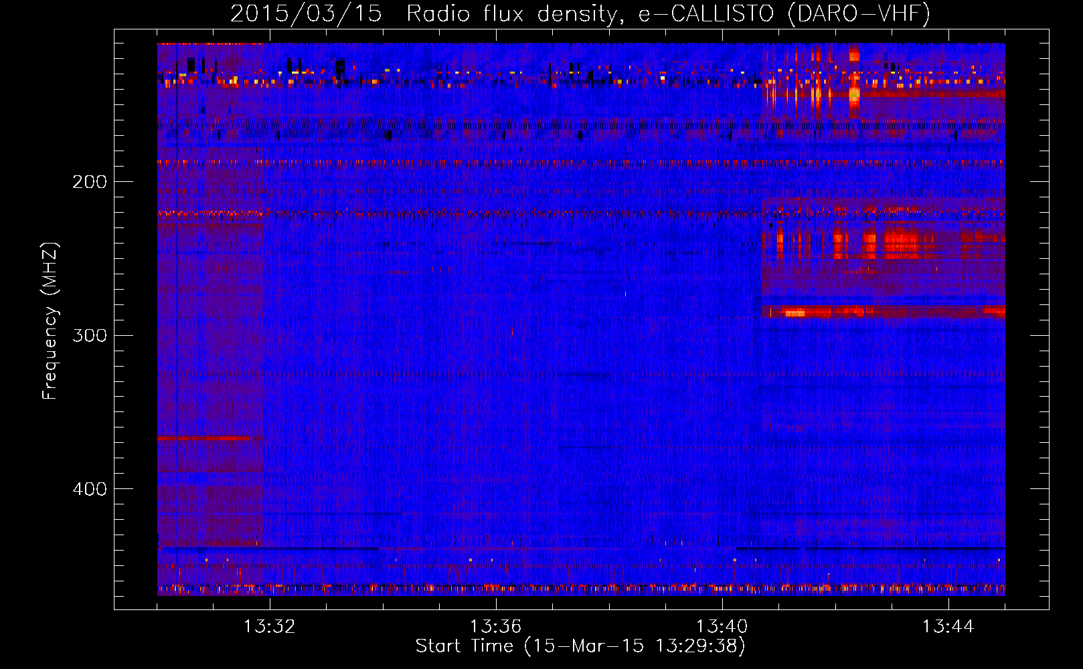Click the 'Start Time (15-Mar-15 13:29:38)' label
1083x669 pixels.
[x=580, y=646]
